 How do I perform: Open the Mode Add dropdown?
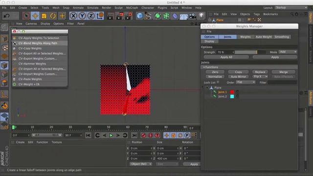tap(288, 52)
